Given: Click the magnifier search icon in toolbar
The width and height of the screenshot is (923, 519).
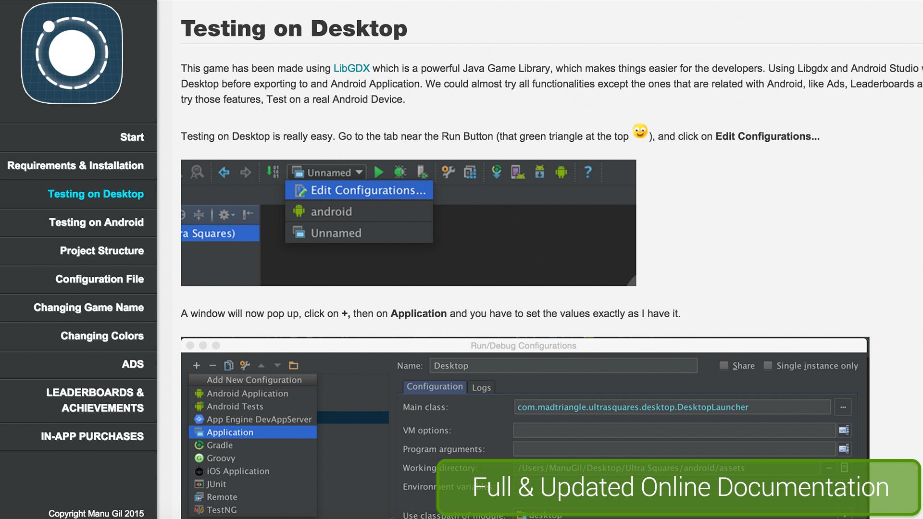Looking at the screenshot, I should (x=197, y=172).
